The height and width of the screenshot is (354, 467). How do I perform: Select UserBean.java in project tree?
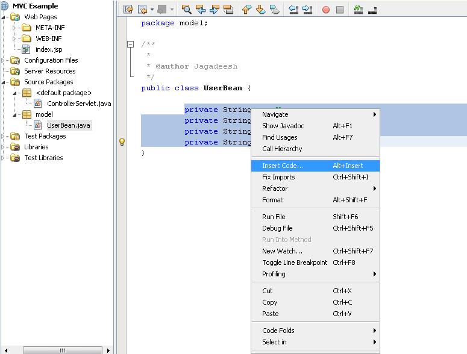[x=69, y=125]
